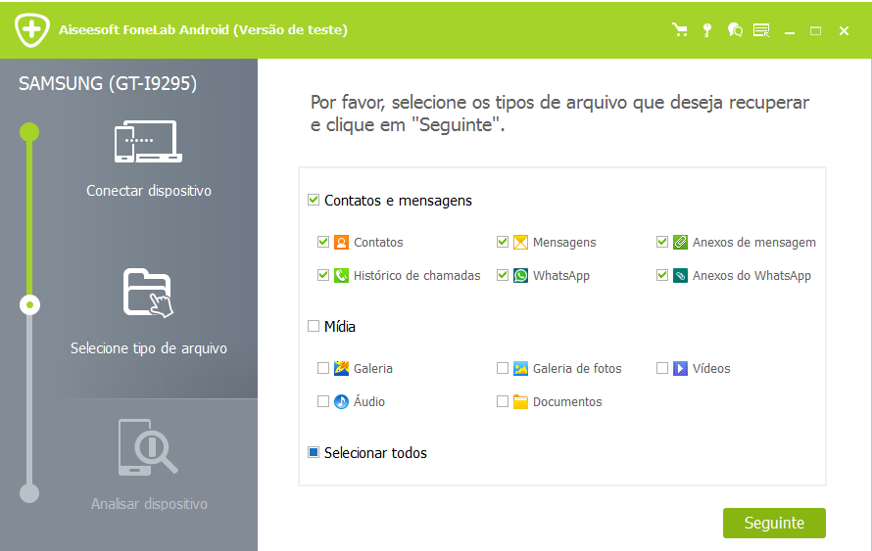Open the menu icon in title bar

pos(761,30)
